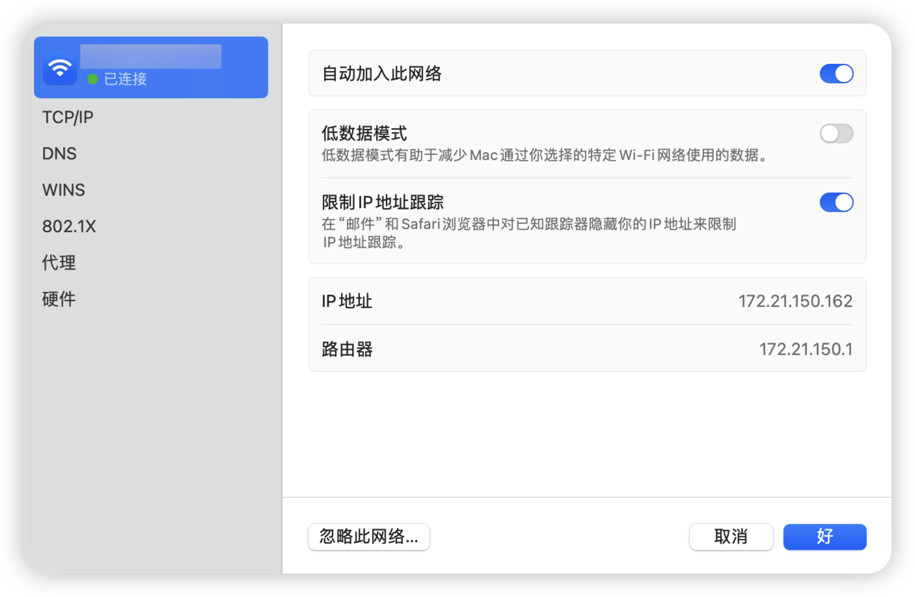Image resolution: width=915 pixels, height=597 pixels.
Task: Click the 取消 cancel button
Action: 731,537
